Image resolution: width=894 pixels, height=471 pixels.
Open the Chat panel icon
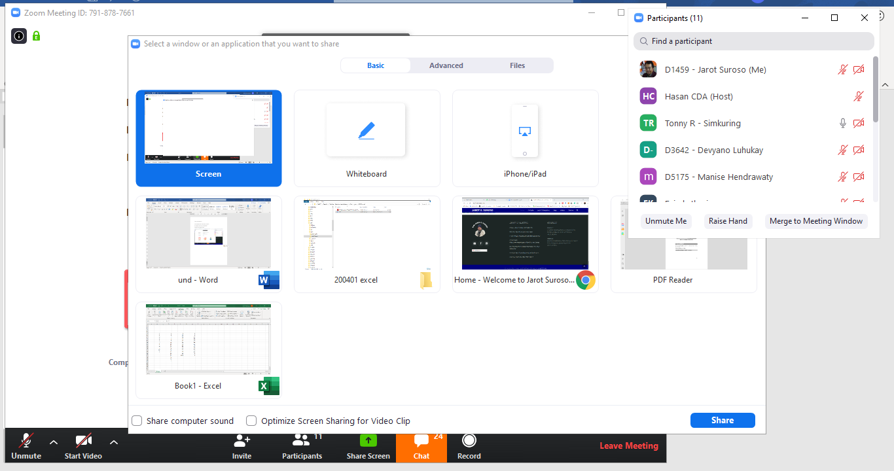tap(421, 440)
